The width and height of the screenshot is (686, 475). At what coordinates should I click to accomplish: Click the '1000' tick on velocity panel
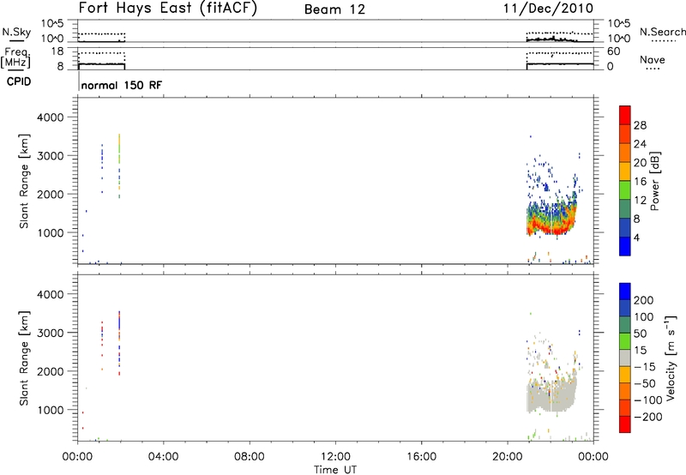coord(50,410)
